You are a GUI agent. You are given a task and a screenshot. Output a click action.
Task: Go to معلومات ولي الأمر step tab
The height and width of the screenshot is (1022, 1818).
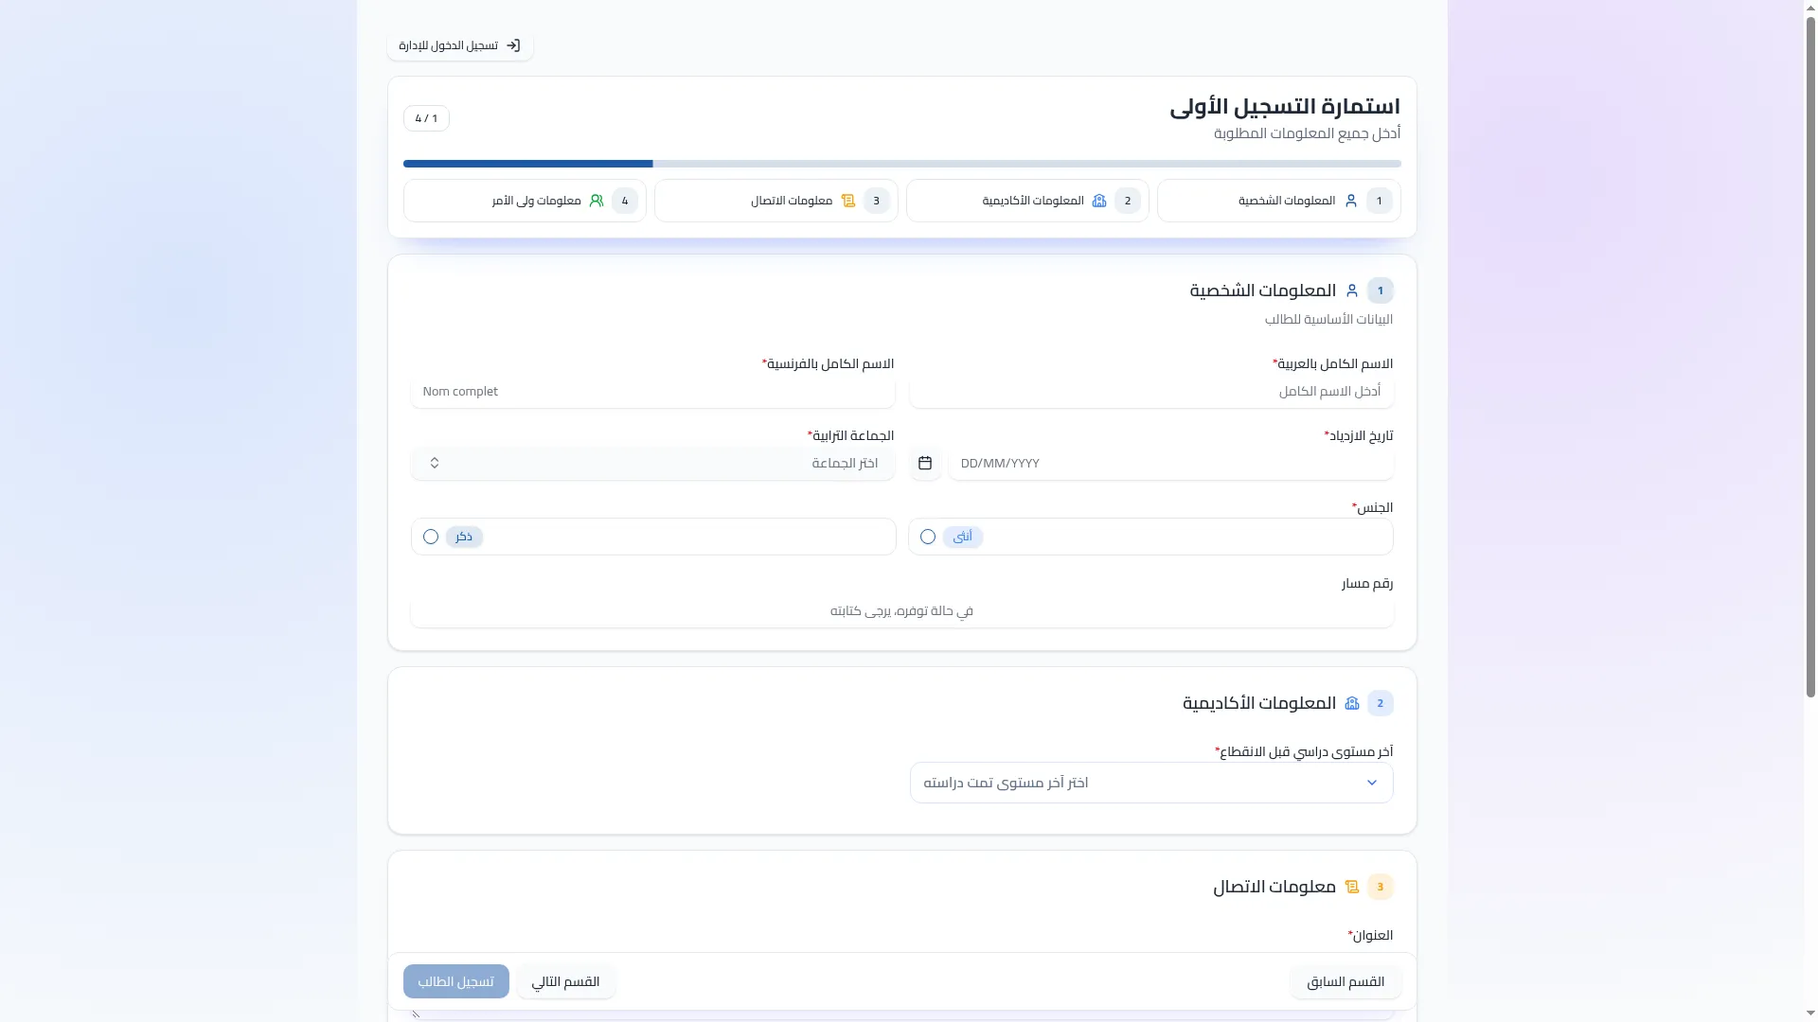[525, 201]
